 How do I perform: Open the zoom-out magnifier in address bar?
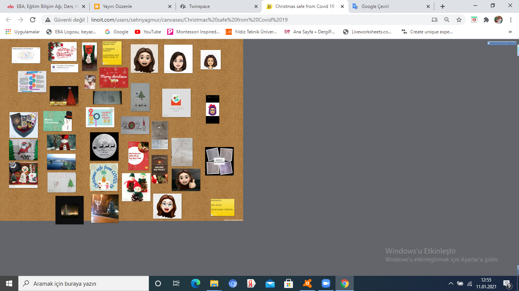(x=447, y=20)
